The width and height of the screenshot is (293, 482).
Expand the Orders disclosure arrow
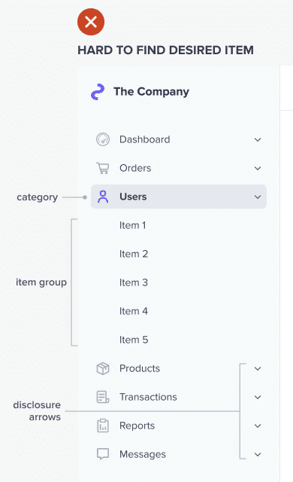pyautogui.click(x=258, y=168)
